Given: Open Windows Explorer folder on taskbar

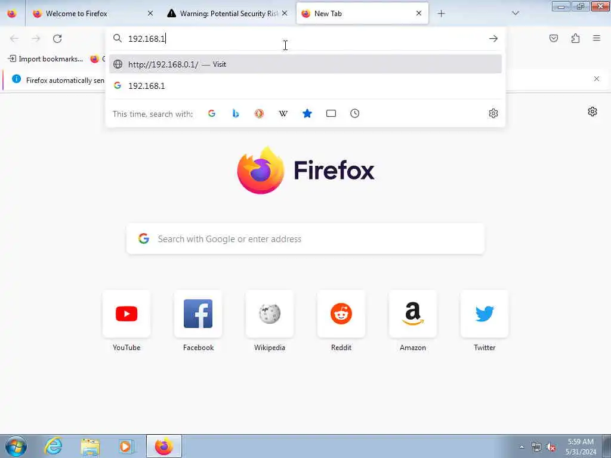Looking at the screenshot, I should coord(91,446).
